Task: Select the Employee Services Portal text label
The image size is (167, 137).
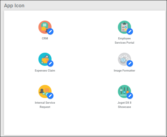Action: coord(124,41)
